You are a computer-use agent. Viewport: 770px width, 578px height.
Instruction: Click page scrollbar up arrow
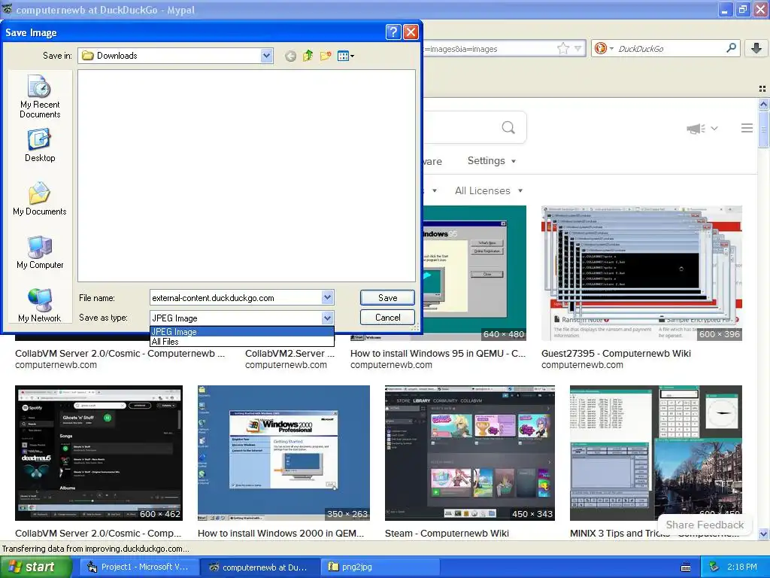(763, 104)
